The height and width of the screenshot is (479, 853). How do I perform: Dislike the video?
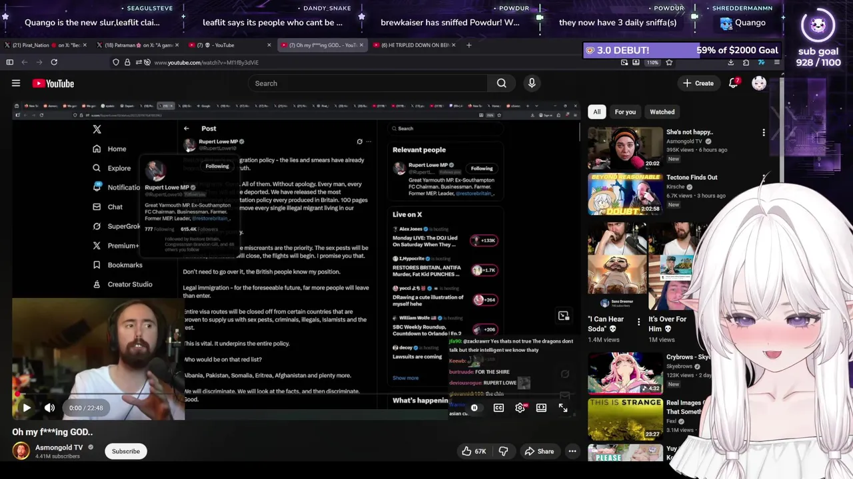click(503, 451)
